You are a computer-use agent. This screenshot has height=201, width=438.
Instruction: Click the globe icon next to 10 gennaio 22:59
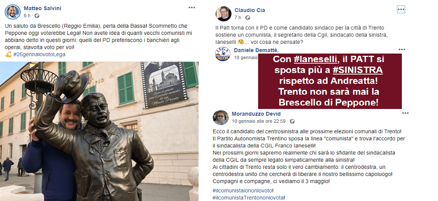click(x=292, y=121)
